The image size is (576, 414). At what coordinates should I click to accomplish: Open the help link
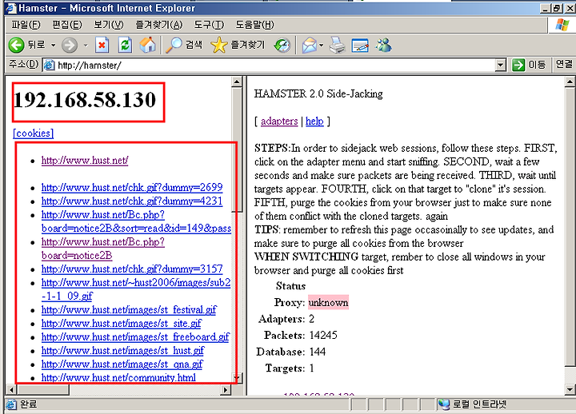314,121
